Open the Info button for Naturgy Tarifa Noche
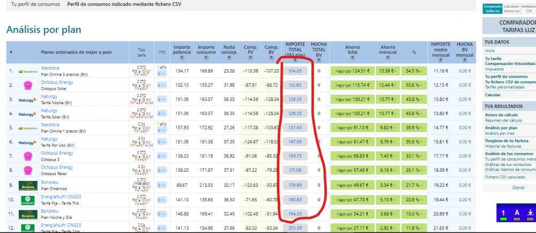This screenshot has height=233, width=536. click(x=162, y=99)
